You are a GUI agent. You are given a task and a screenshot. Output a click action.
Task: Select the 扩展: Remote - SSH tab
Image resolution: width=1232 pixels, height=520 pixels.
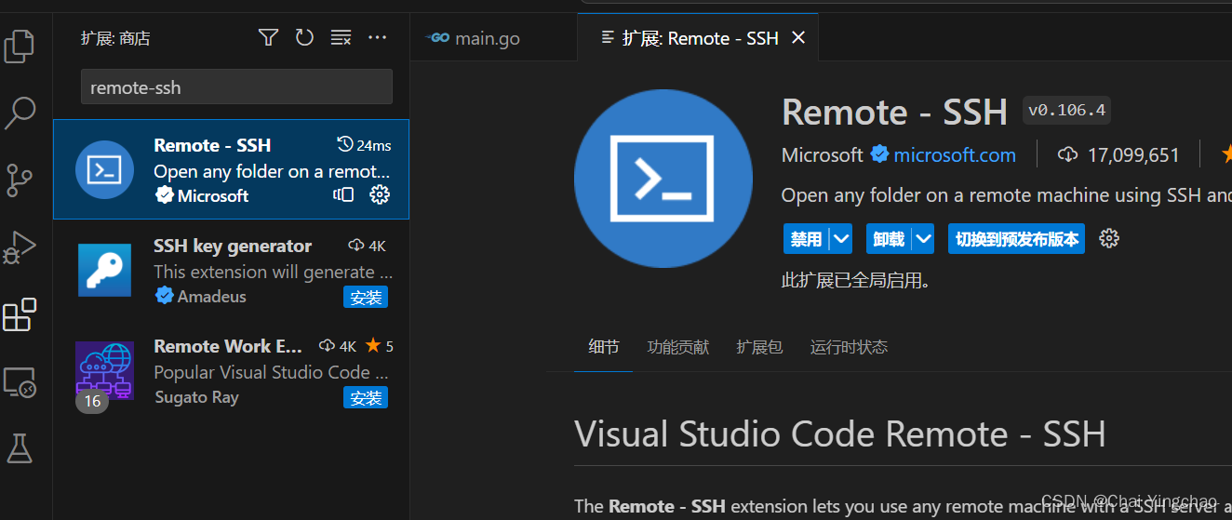698,38
